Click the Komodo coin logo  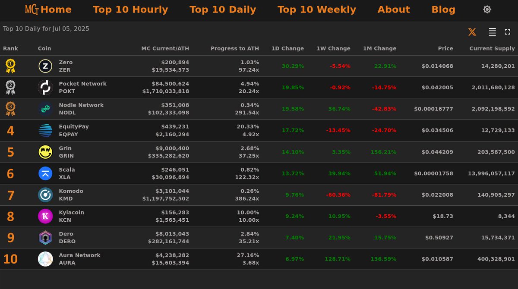(45, 195)
